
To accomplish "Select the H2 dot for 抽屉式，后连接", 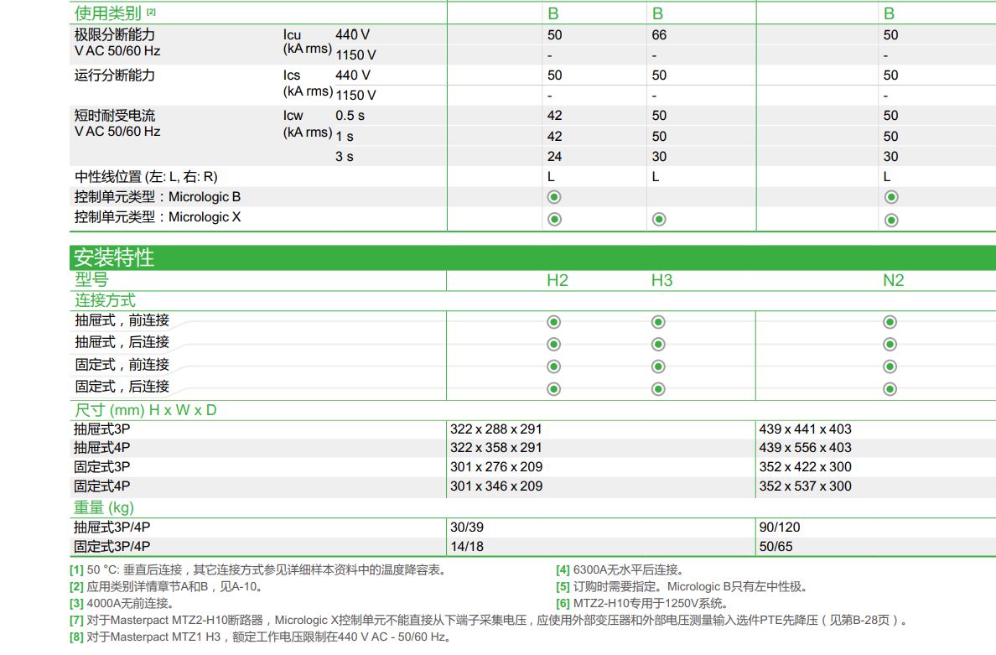I will click(554, 345).
